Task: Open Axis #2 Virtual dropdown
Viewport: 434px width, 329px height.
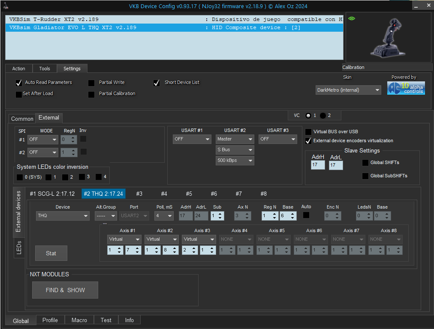Action: [x=162, y=239]
